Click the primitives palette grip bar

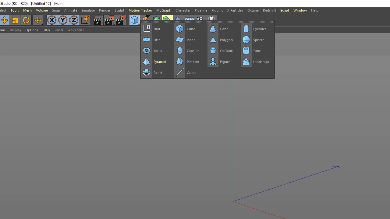(x=207, y=22)
